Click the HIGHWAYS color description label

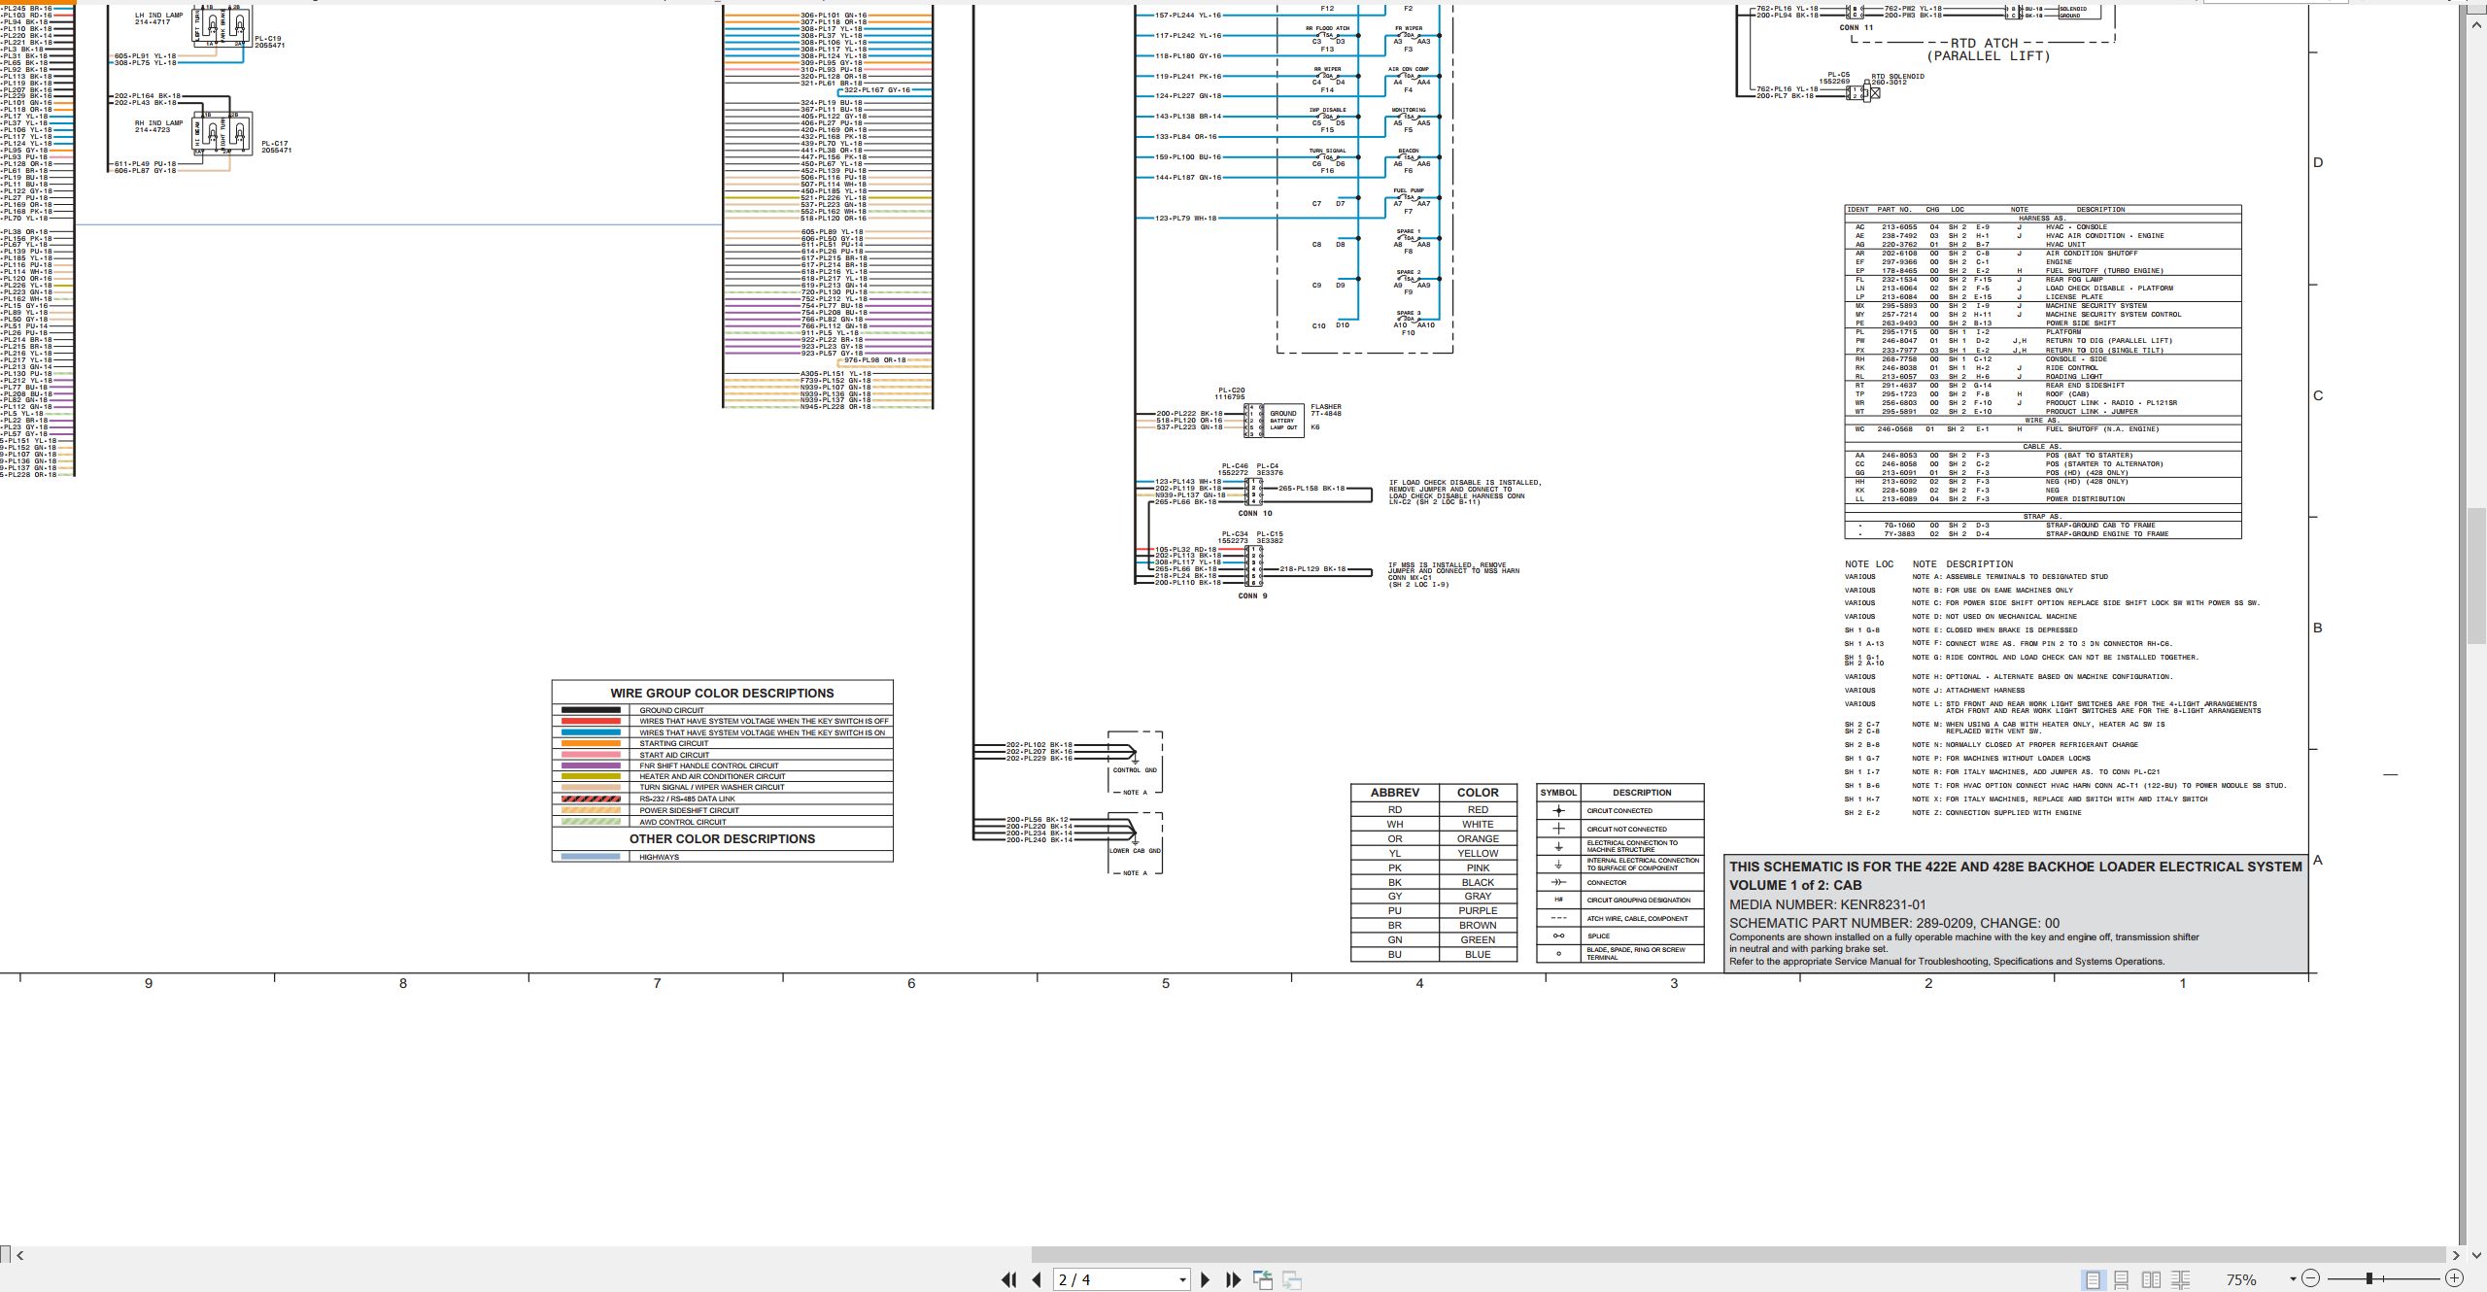click(x=659, y=857)
